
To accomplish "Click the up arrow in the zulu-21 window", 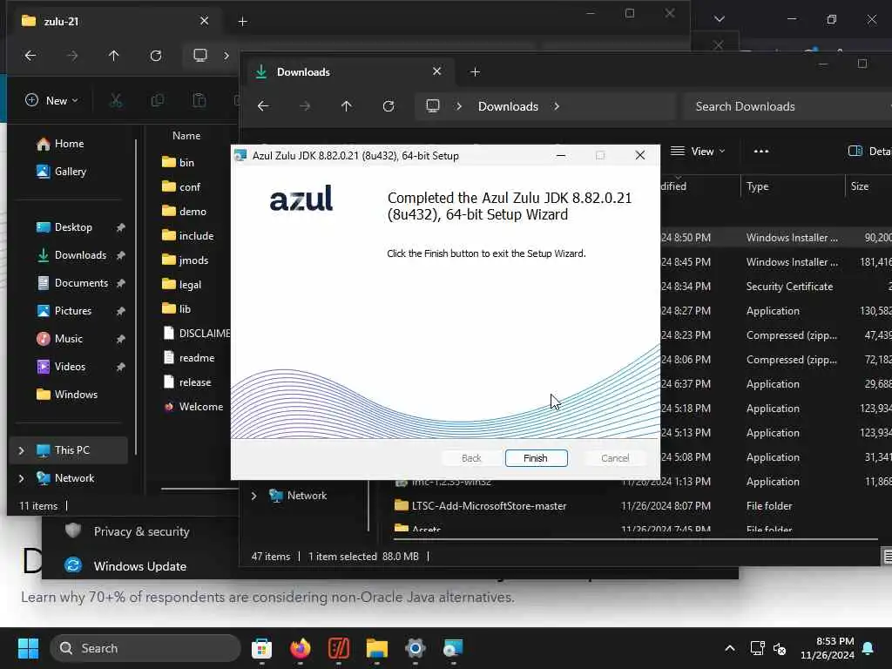I will (x=114, y=55).
